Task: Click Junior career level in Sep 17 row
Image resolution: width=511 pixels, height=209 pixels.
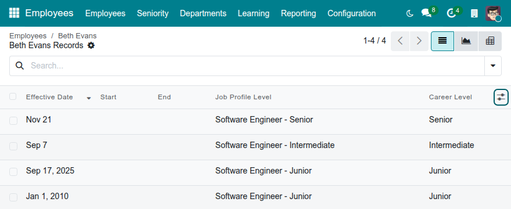Action: click(440, 171)
